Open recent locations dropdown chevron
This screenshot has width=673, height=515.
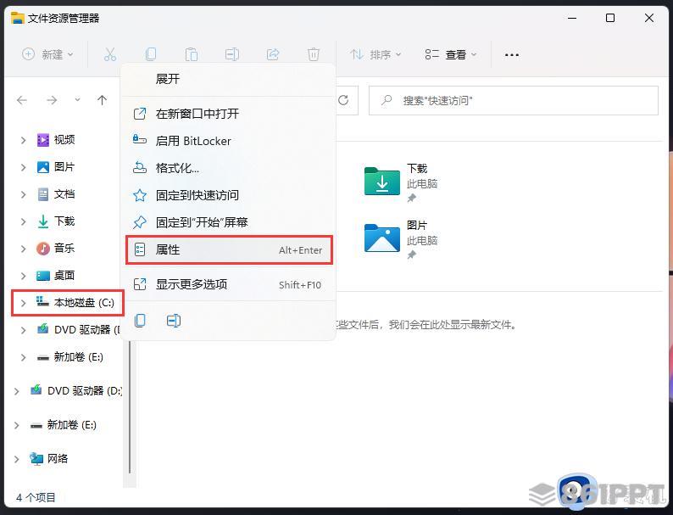point(77,100)
